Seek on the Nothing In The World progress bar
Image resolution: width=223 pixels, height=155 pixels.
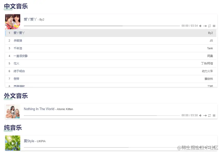(x=102, y=115)
